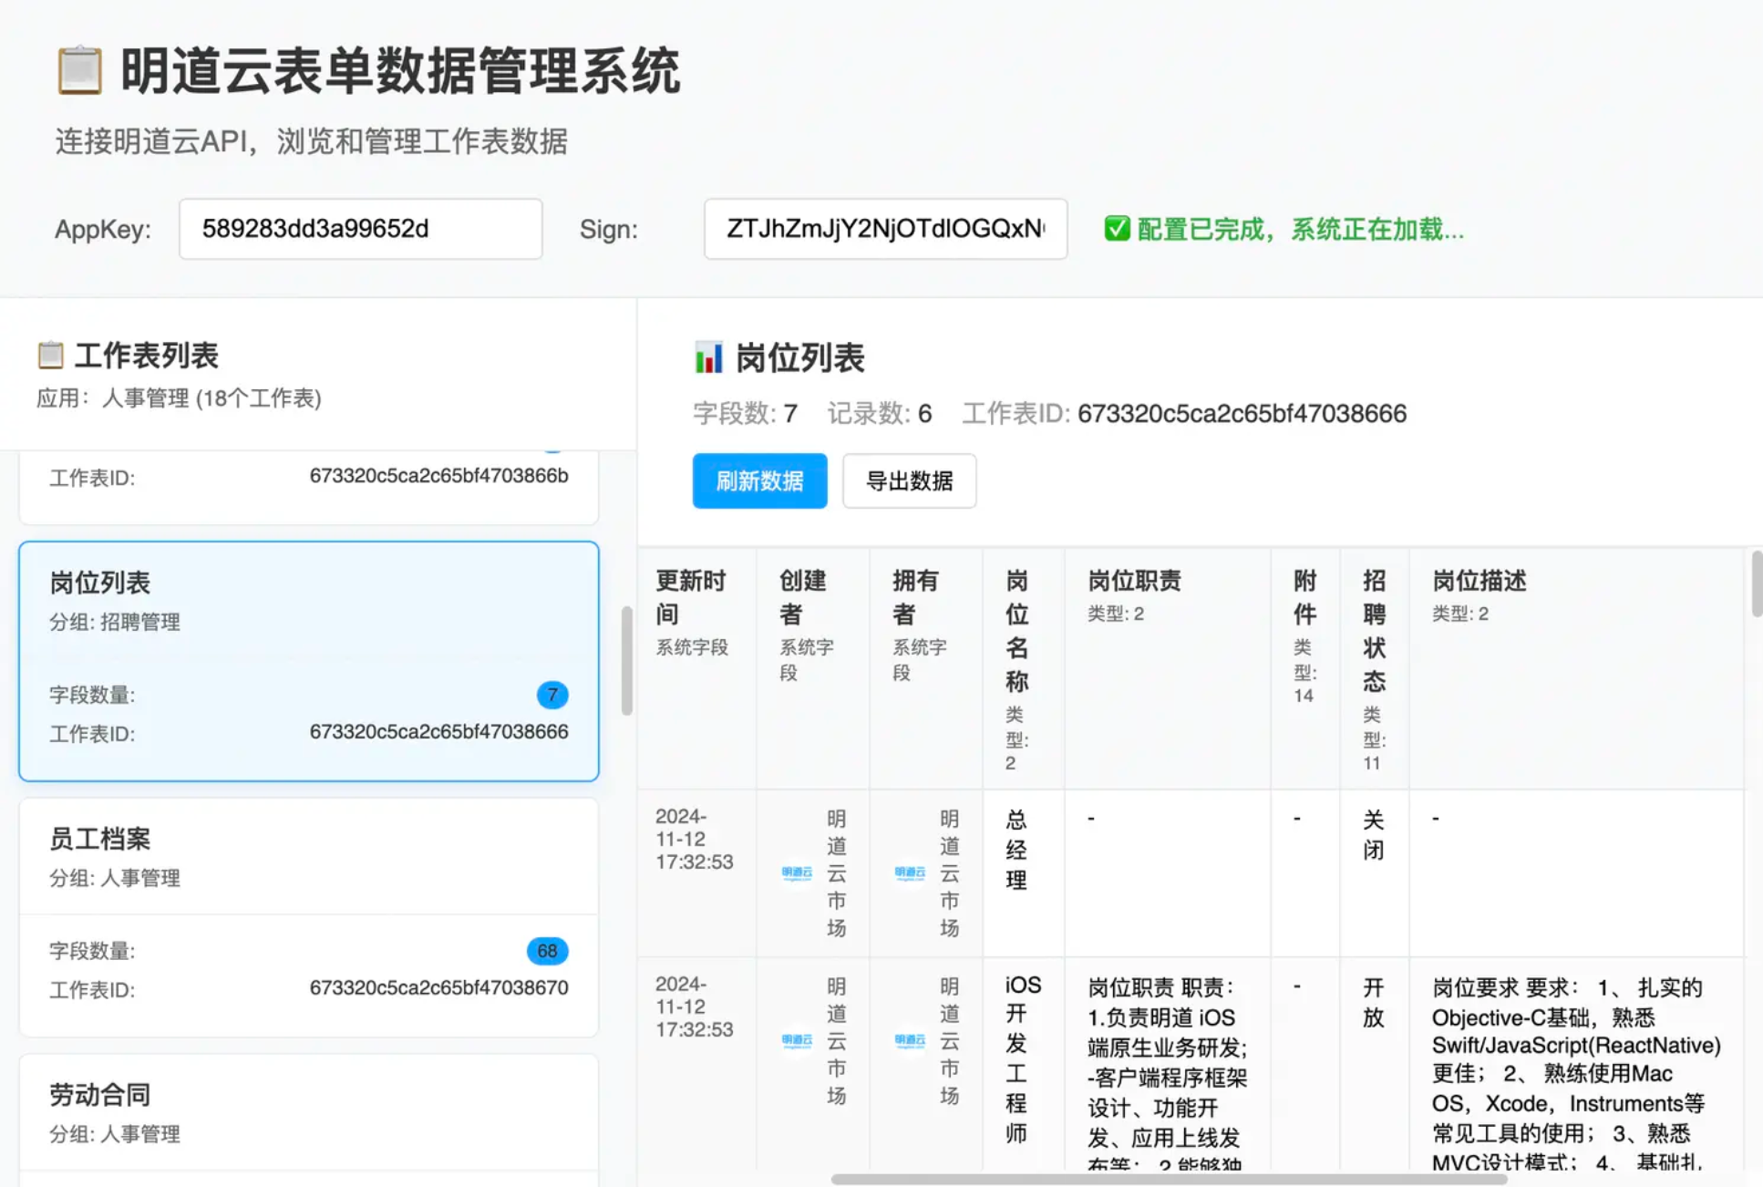This screenshot has height=1187, width=1763.
Task: Click the 岗位职责 column header
Action: point(1134,581)
